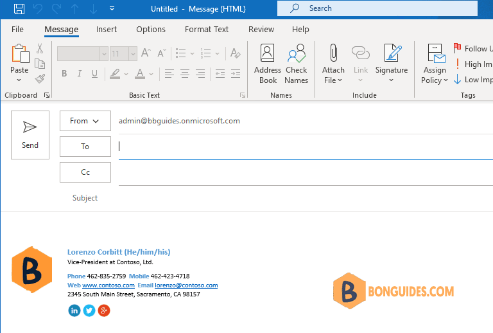Screen dimensions: 493x333
Task: Click into the Cc field
Action: pos(306,172)
